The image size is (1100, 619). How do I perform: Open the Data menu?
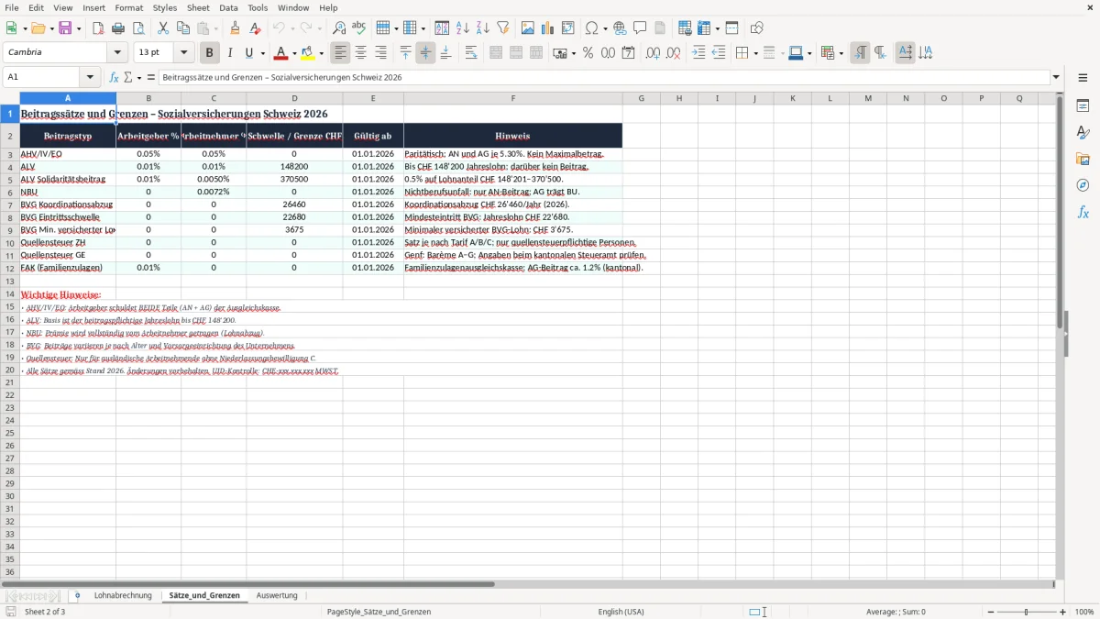[228, 7]
